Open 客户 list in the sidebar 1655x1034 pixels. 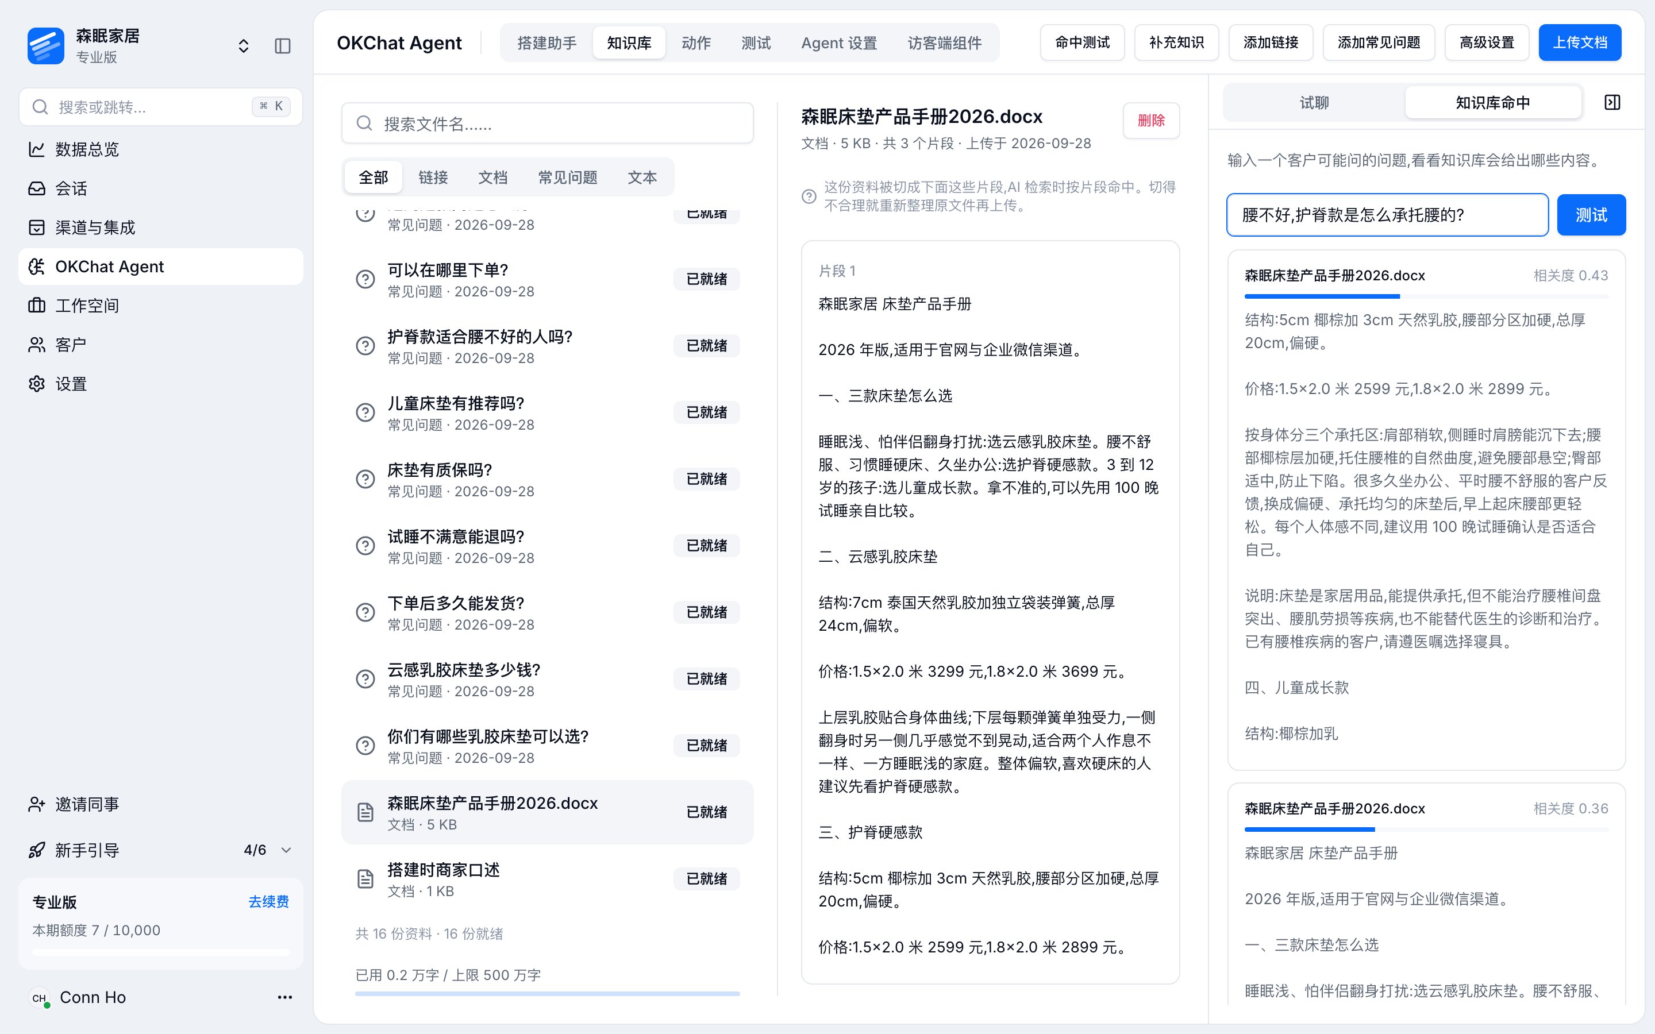[161, 344]
